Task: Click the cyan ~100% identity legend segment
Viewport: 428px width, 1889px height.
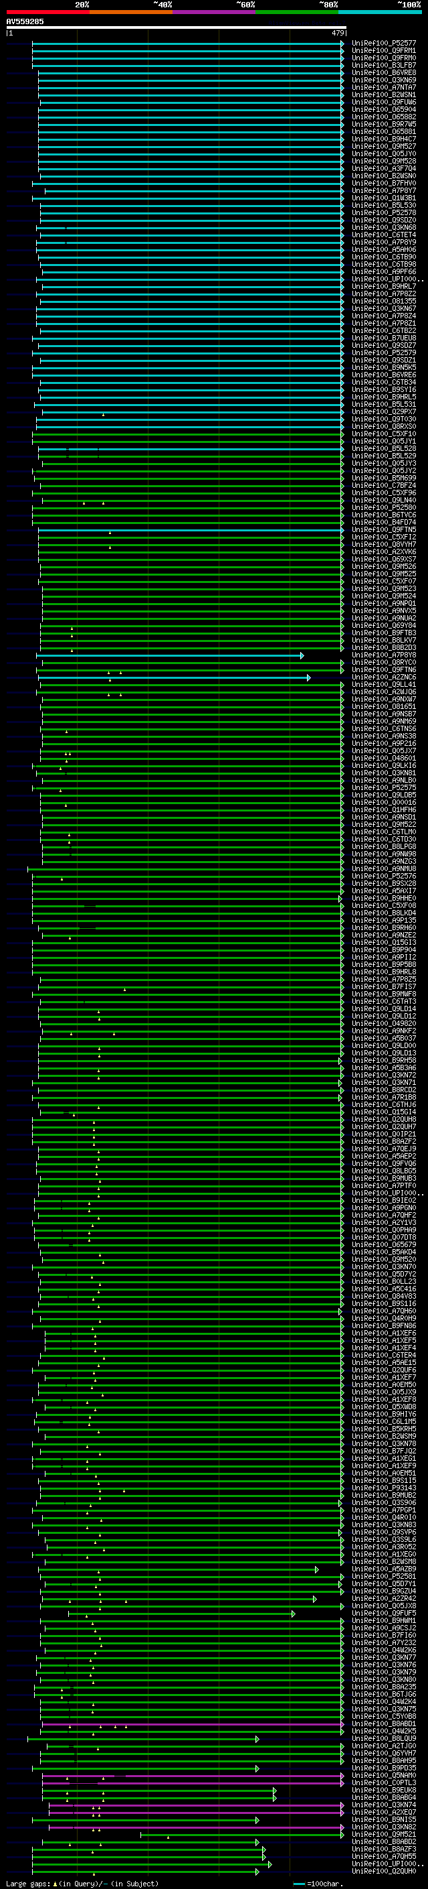Action: (x=380, y=12)
